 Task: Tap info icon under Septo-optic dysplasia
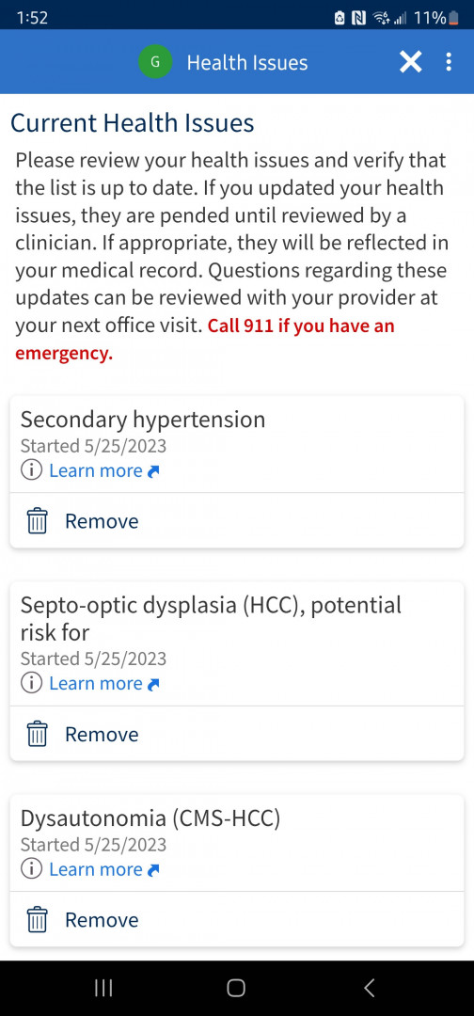pos(31,684)
